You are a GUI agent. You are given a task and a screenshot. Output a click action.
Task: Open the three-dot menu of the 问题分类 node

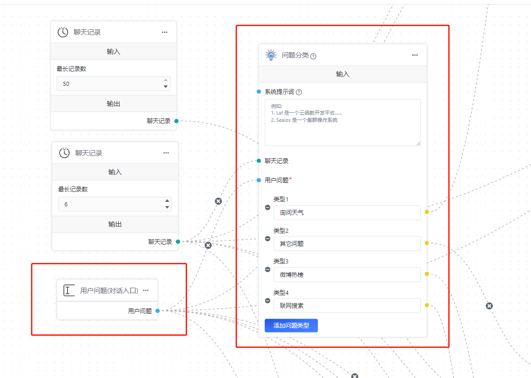coord(415,55)
